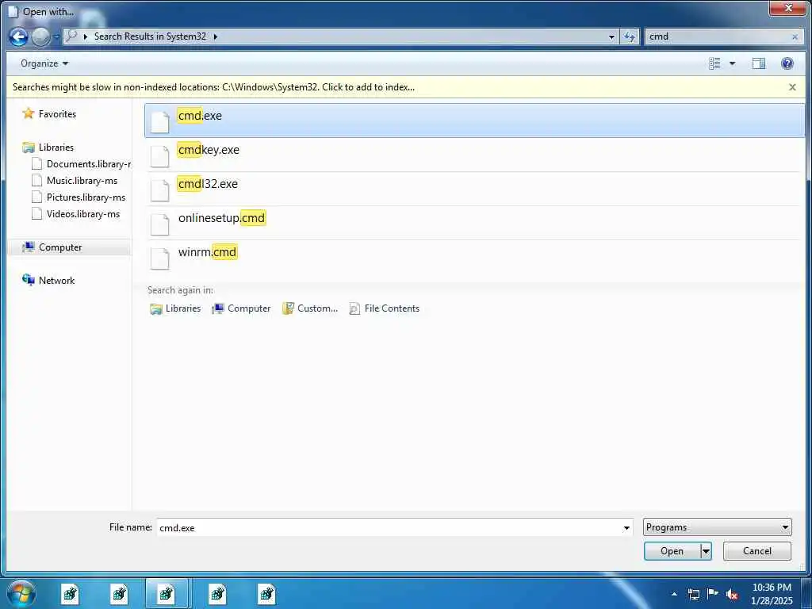Image resolution: width=812 pixels, height=609 pixels.
Task: Click the Search Results in System32 breadcrumb
Action: point(150,36)
